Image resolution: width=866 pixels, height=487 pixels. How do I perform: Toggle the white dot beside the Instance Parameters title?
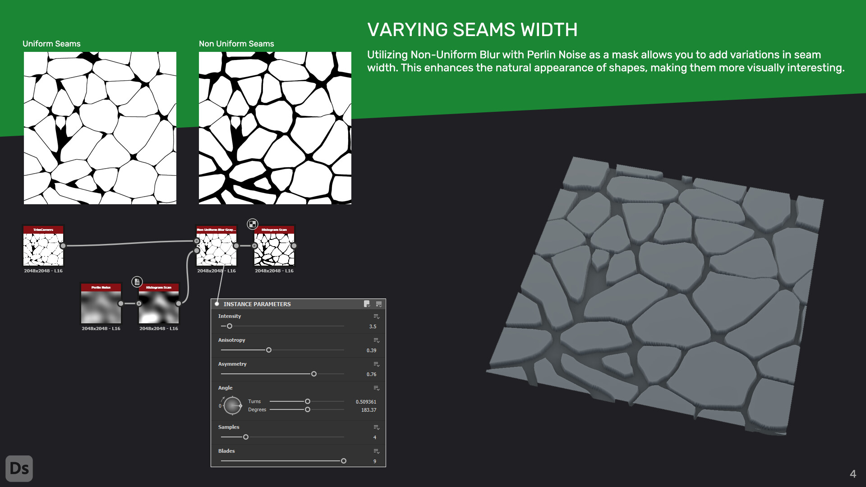coord(216,304)
